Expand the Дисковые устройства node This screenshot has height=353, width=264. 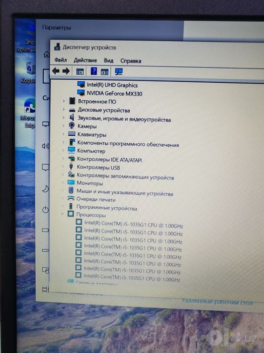(x=63, y=109)
